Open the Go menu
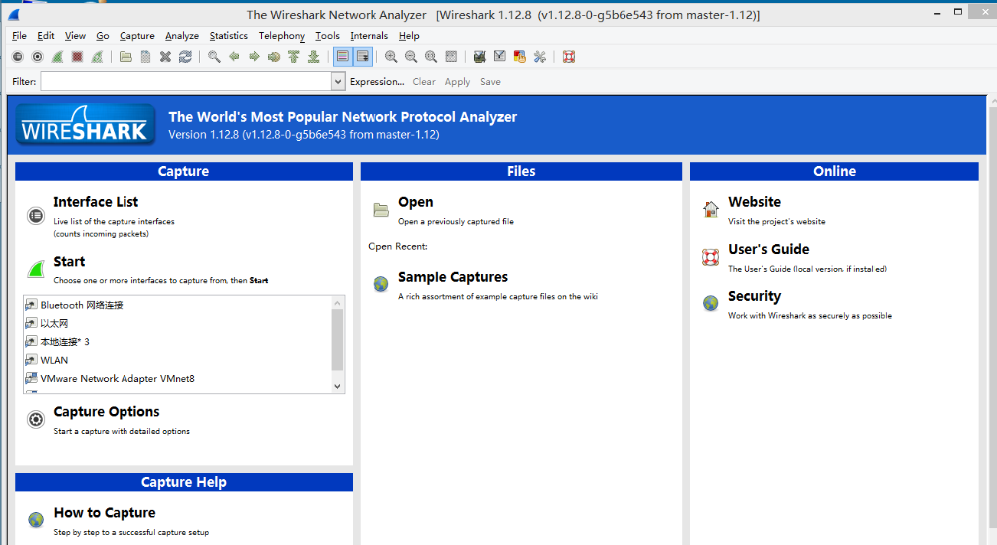This screenshot has height=545, width=997. coord(103,36)
